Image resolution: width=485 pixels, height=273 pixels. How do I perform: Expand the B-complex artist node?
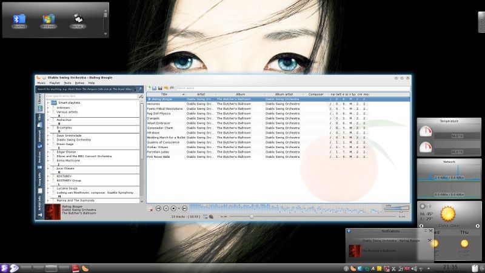tap(48, 127)
